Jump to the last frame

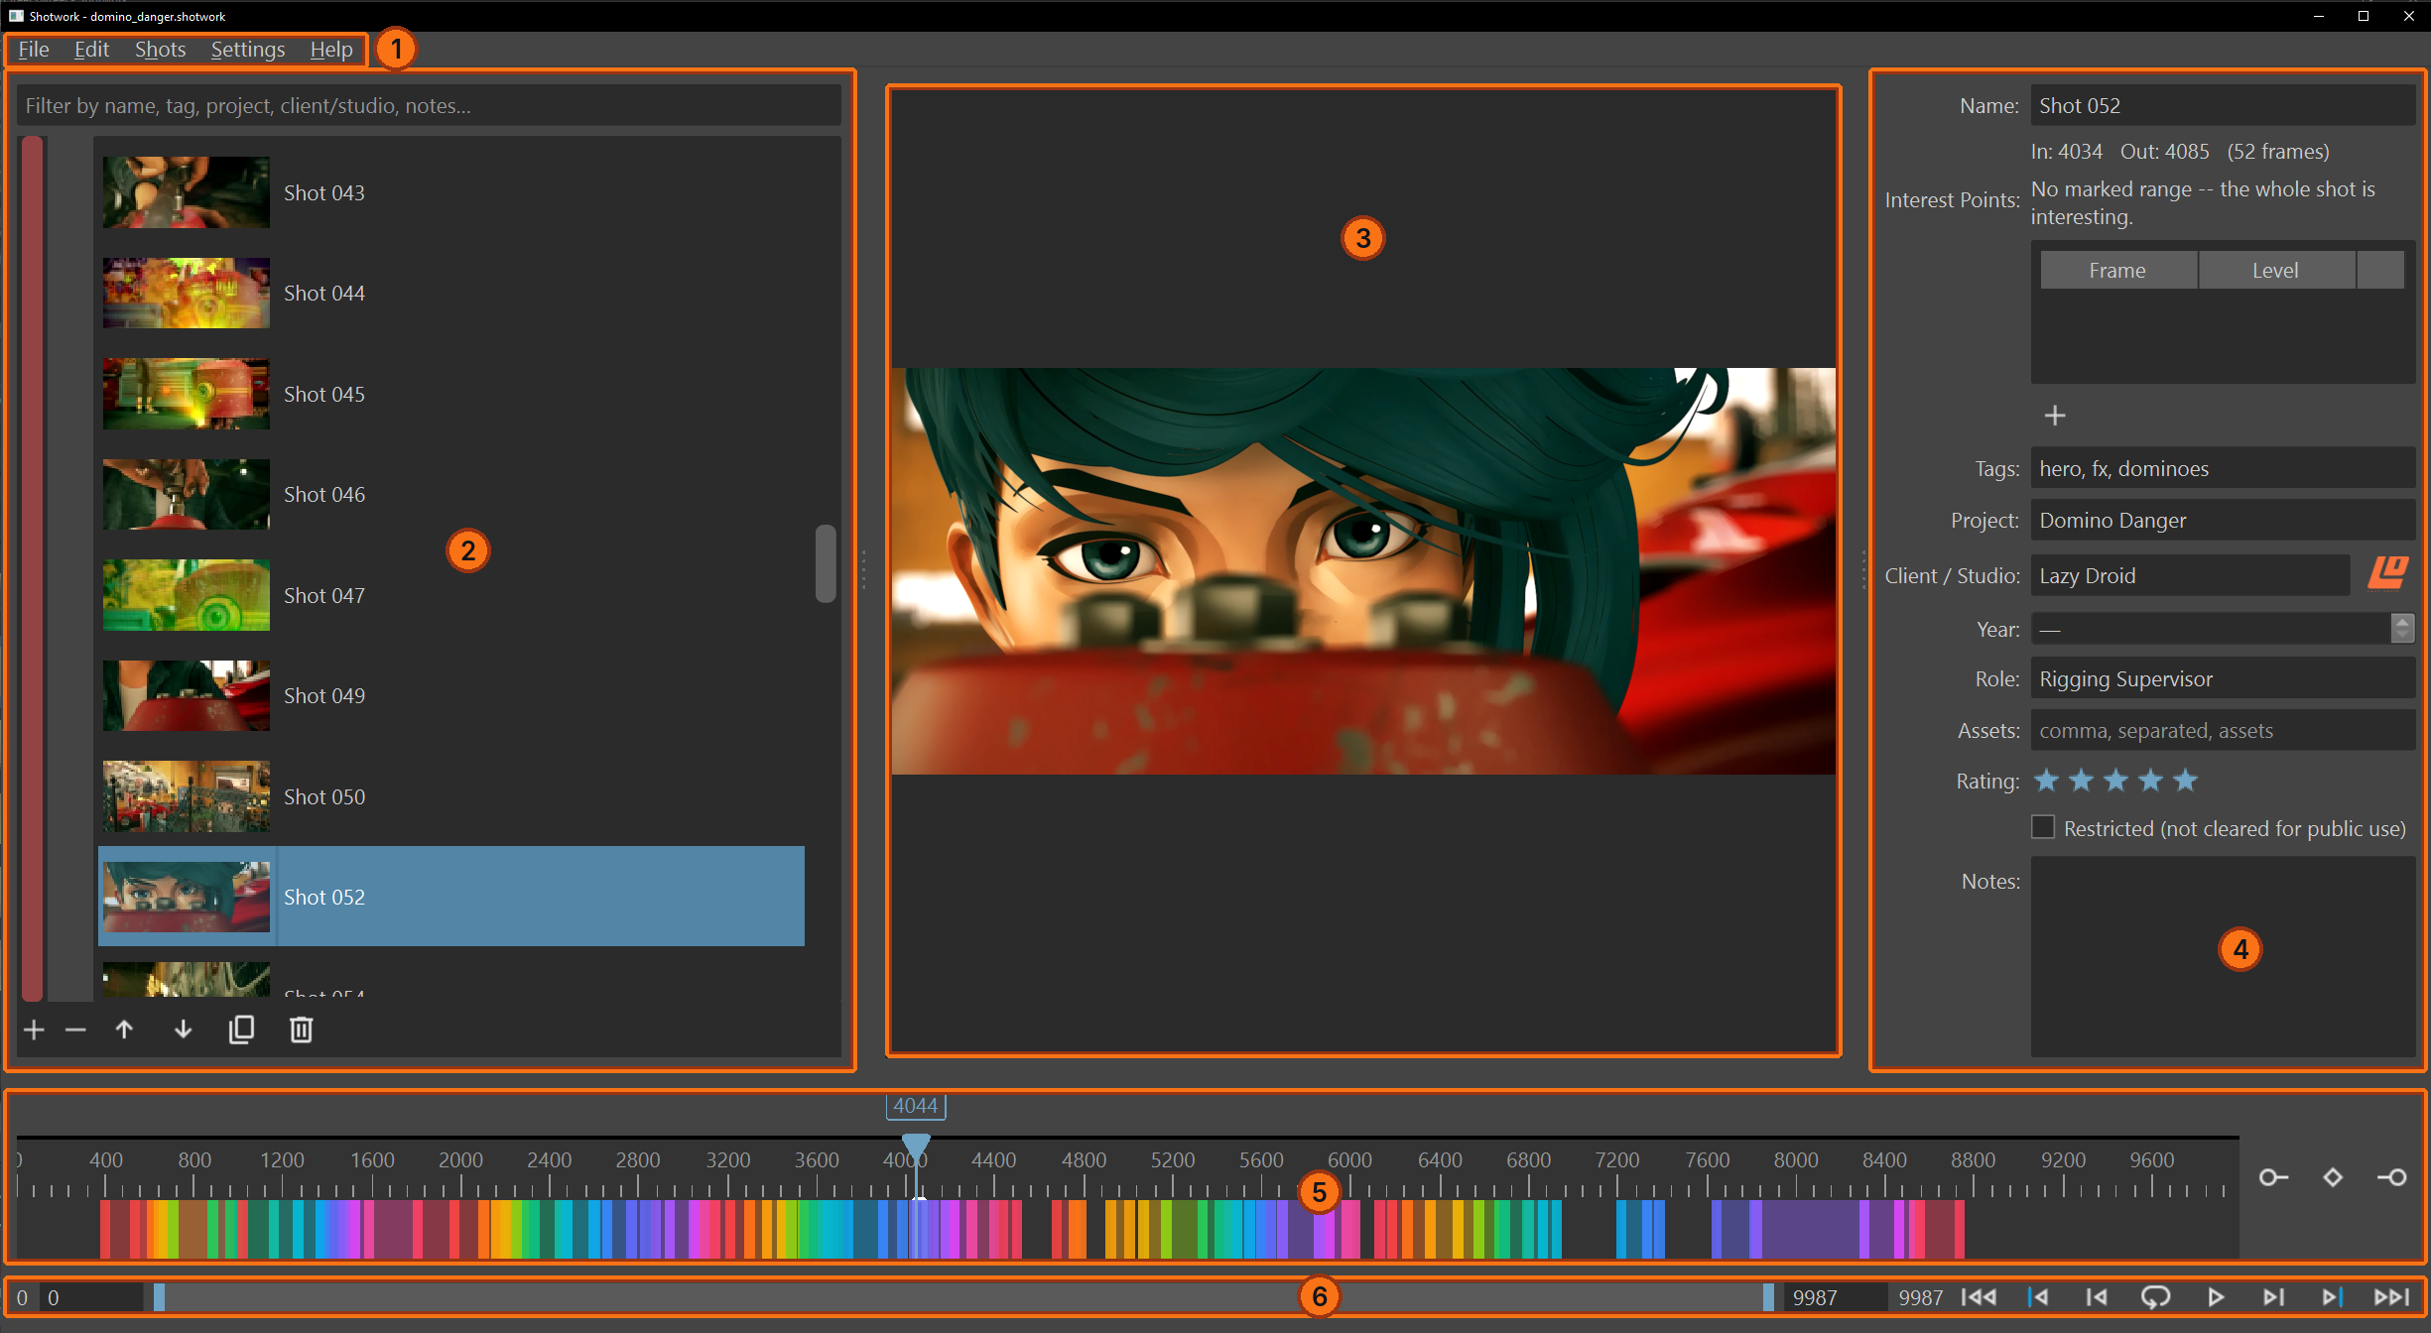coord(2391,1297)
